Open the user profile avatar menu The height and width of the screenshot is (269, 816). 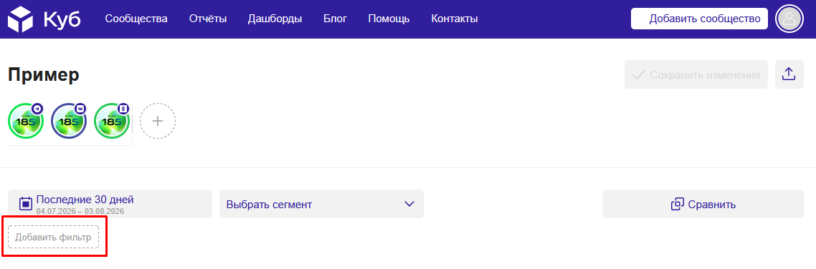coord(789,19)
